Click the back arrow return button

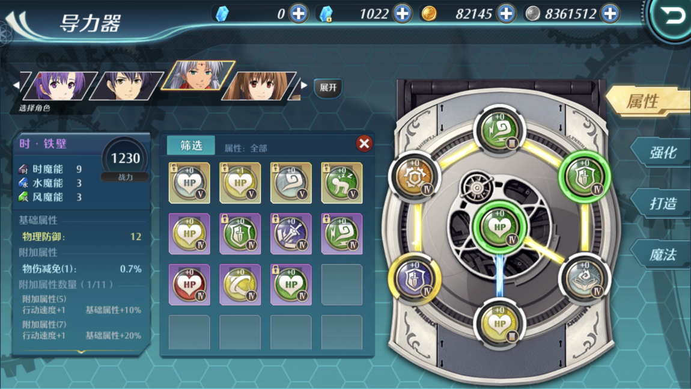pos(671,17)
